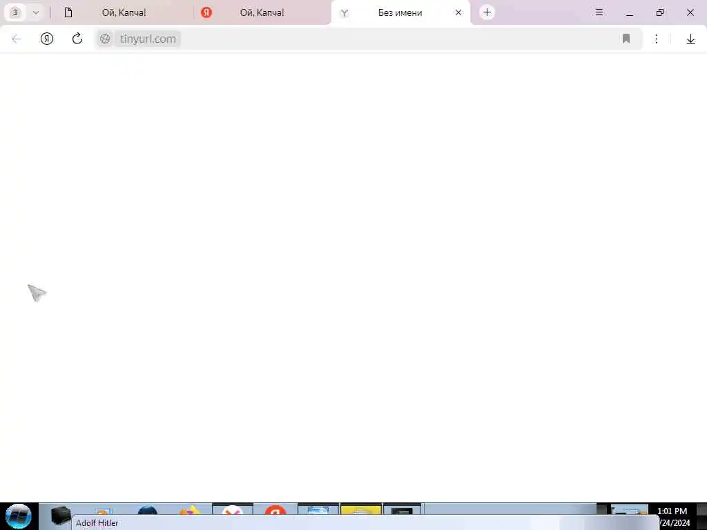The width and height of the screenshot is (707, 530).
Task: Switch to first "Ой, Капча!" tab with document icon
Action: pos(124,12)
